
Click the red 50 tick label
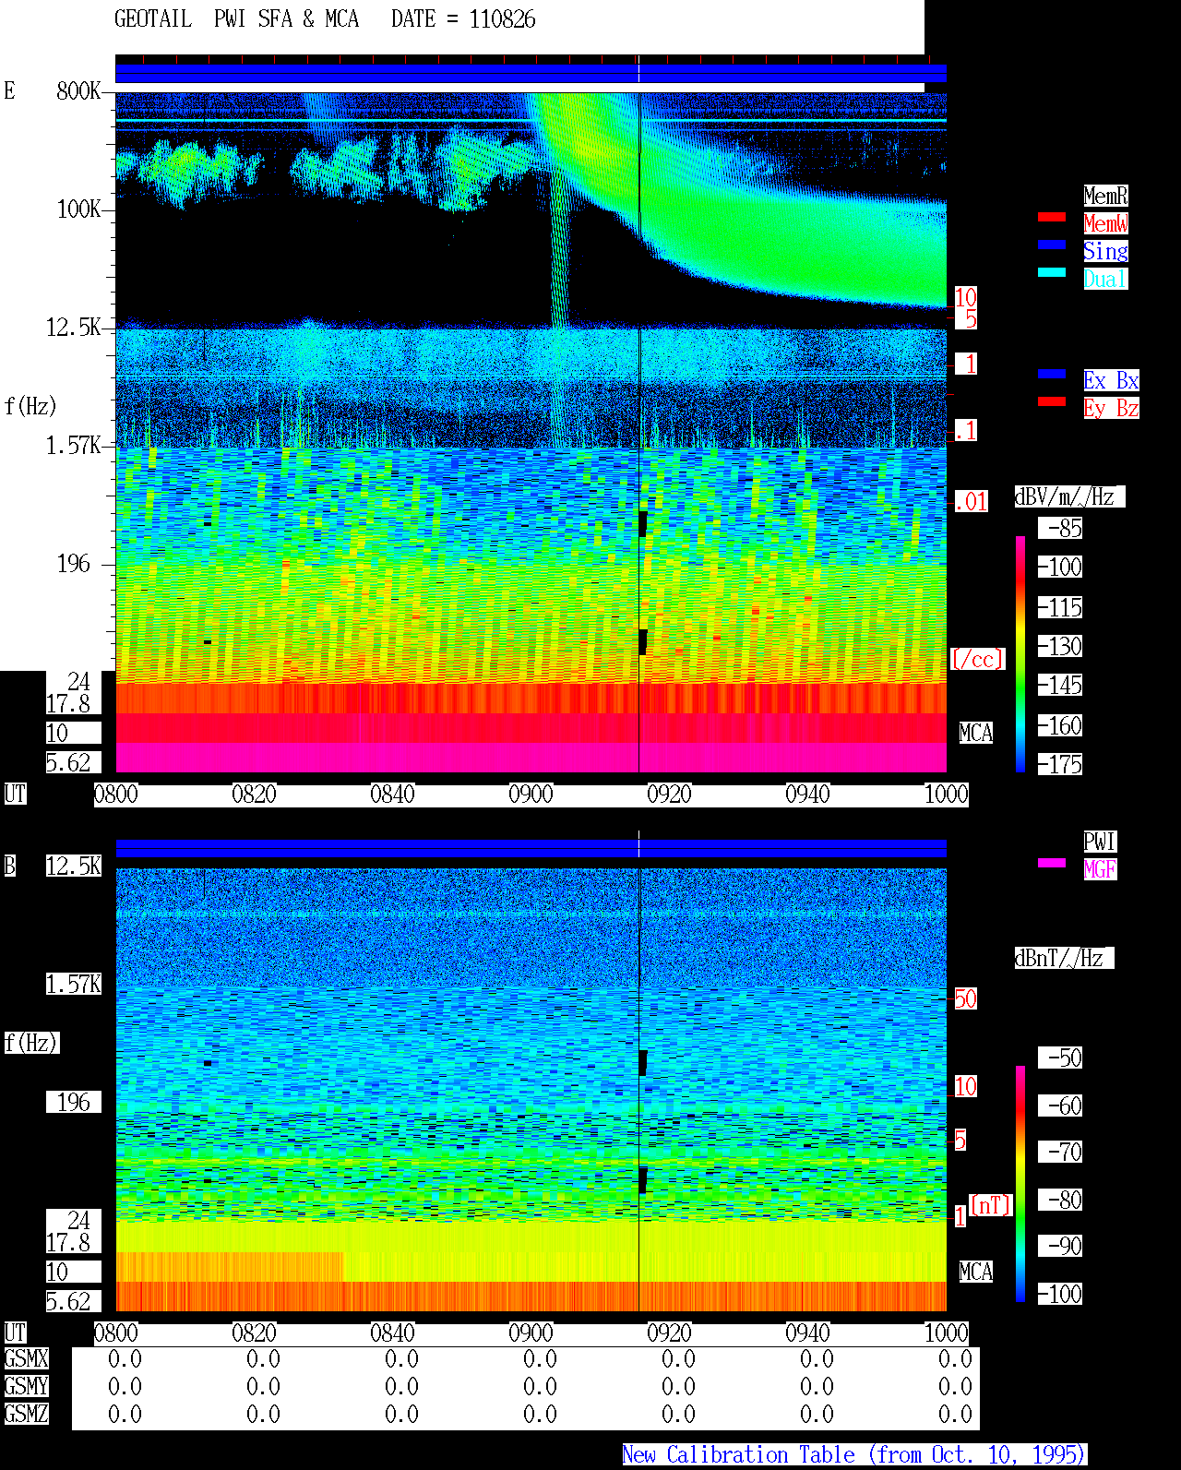[x=965, y=998]
